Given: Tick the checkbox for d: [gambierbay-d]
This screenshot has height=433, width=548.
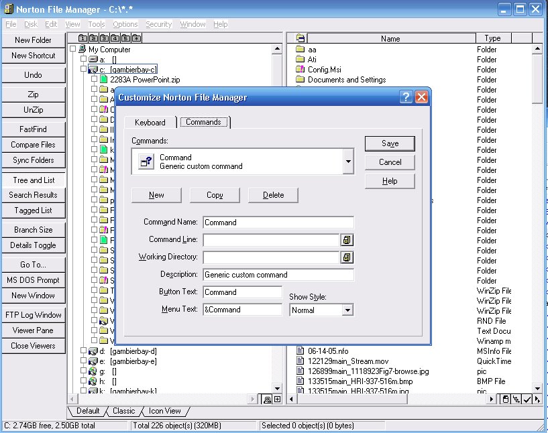Looking at the screenshot, I should (x=83, y=351).
